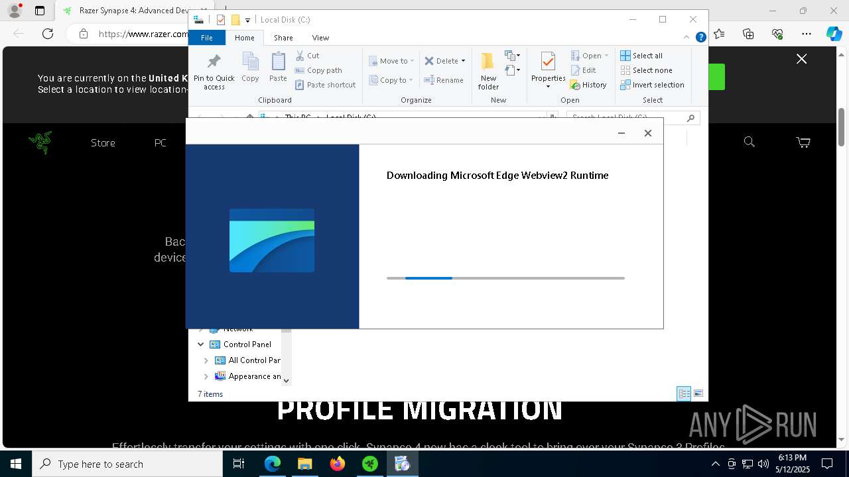Open Action Center notifications icon
This screenshot has height=477, width=849.
pyautogui.click(x=827, y=464)
